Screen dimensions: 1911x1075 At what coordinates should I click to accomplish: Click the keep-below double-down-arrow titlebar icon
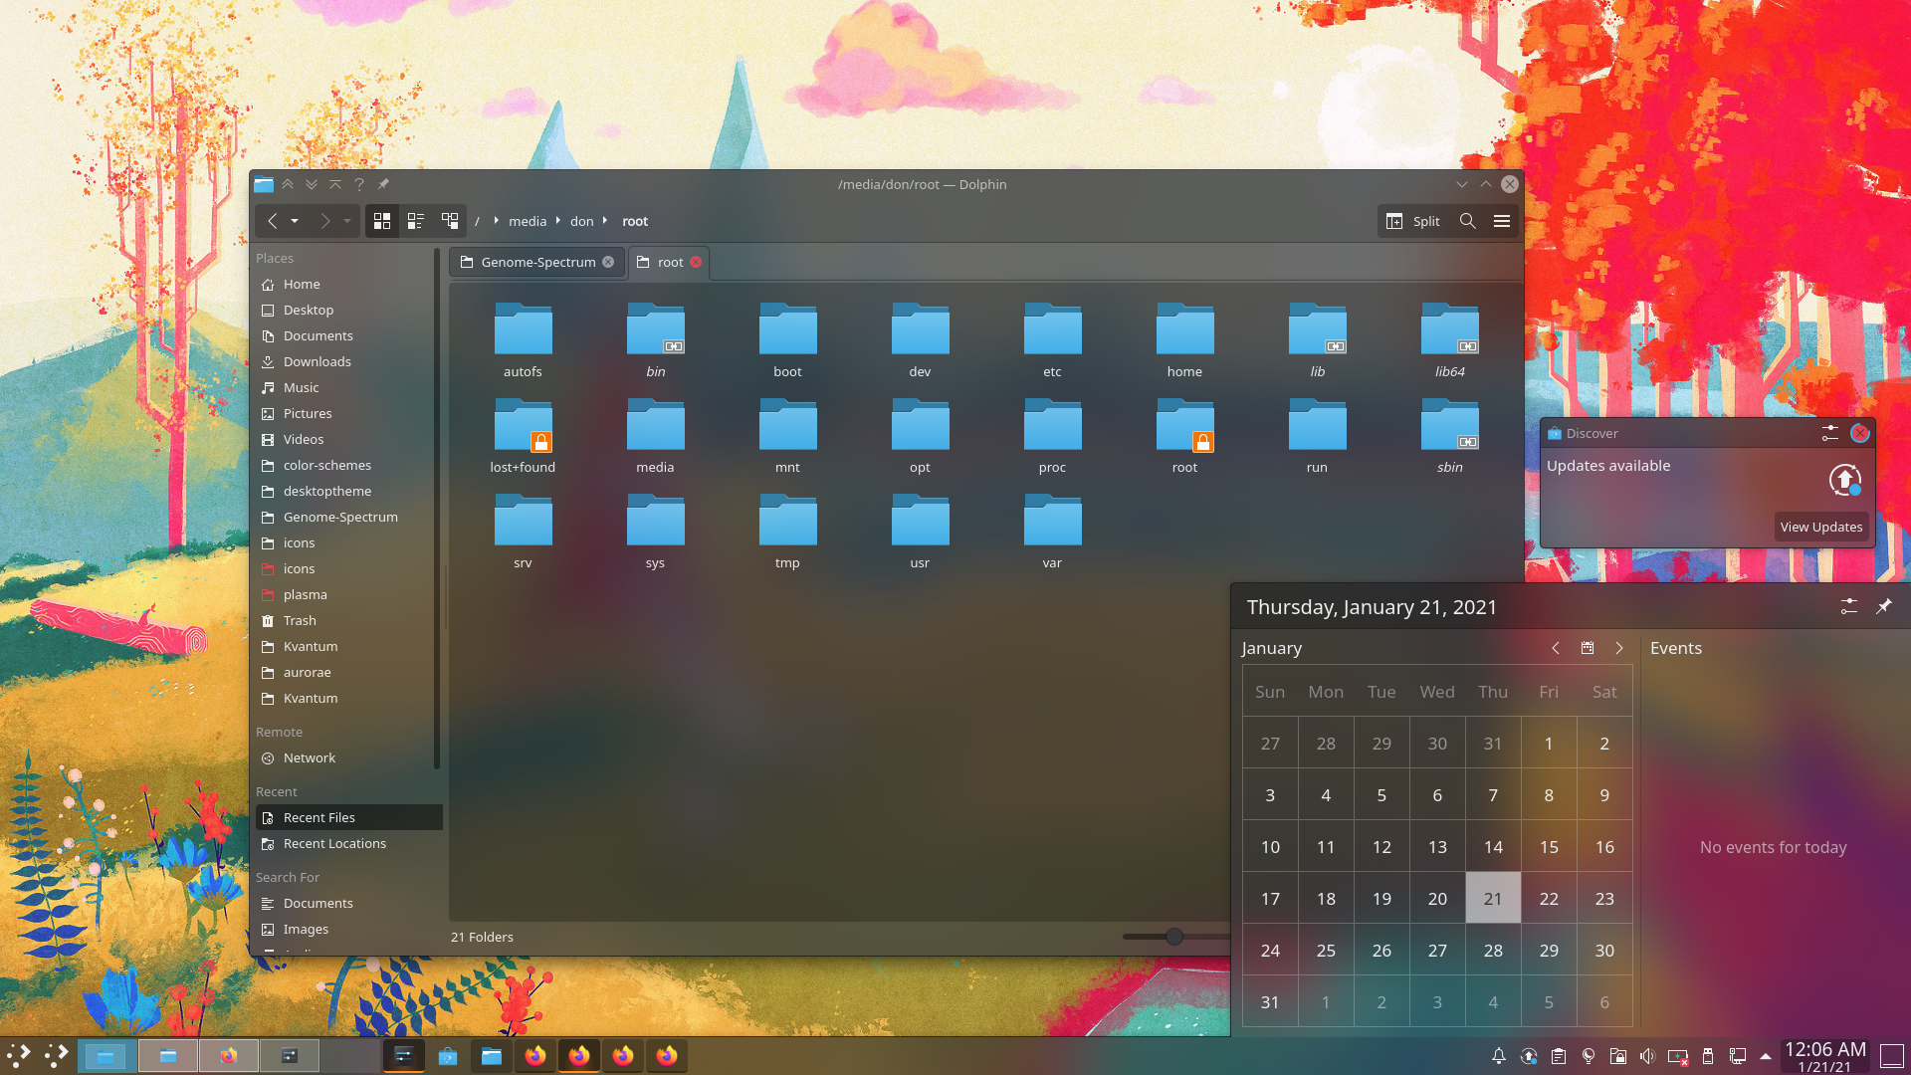click(312, 184)
